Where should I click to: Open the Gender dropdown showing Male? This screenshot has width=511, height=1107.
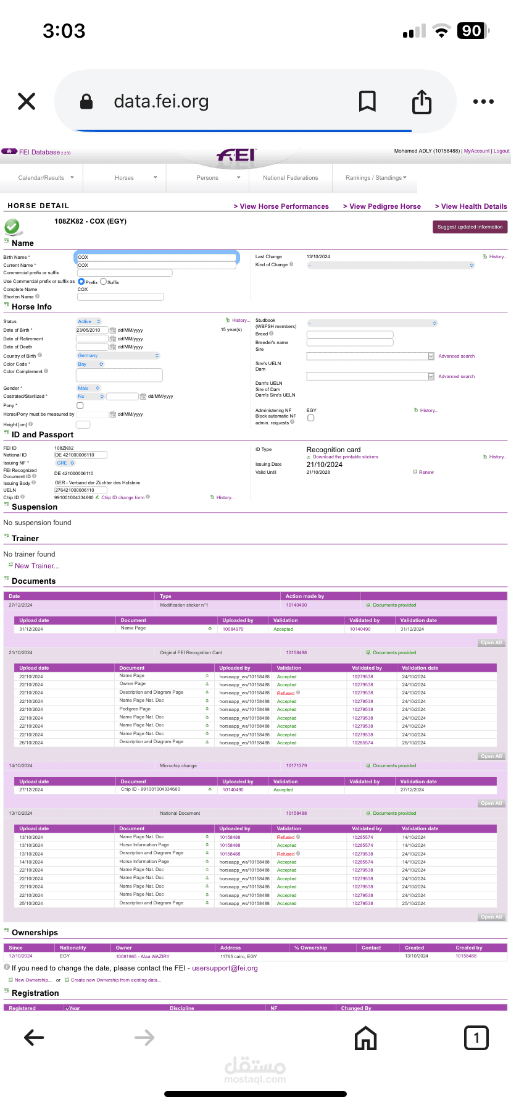pos(88,388)
